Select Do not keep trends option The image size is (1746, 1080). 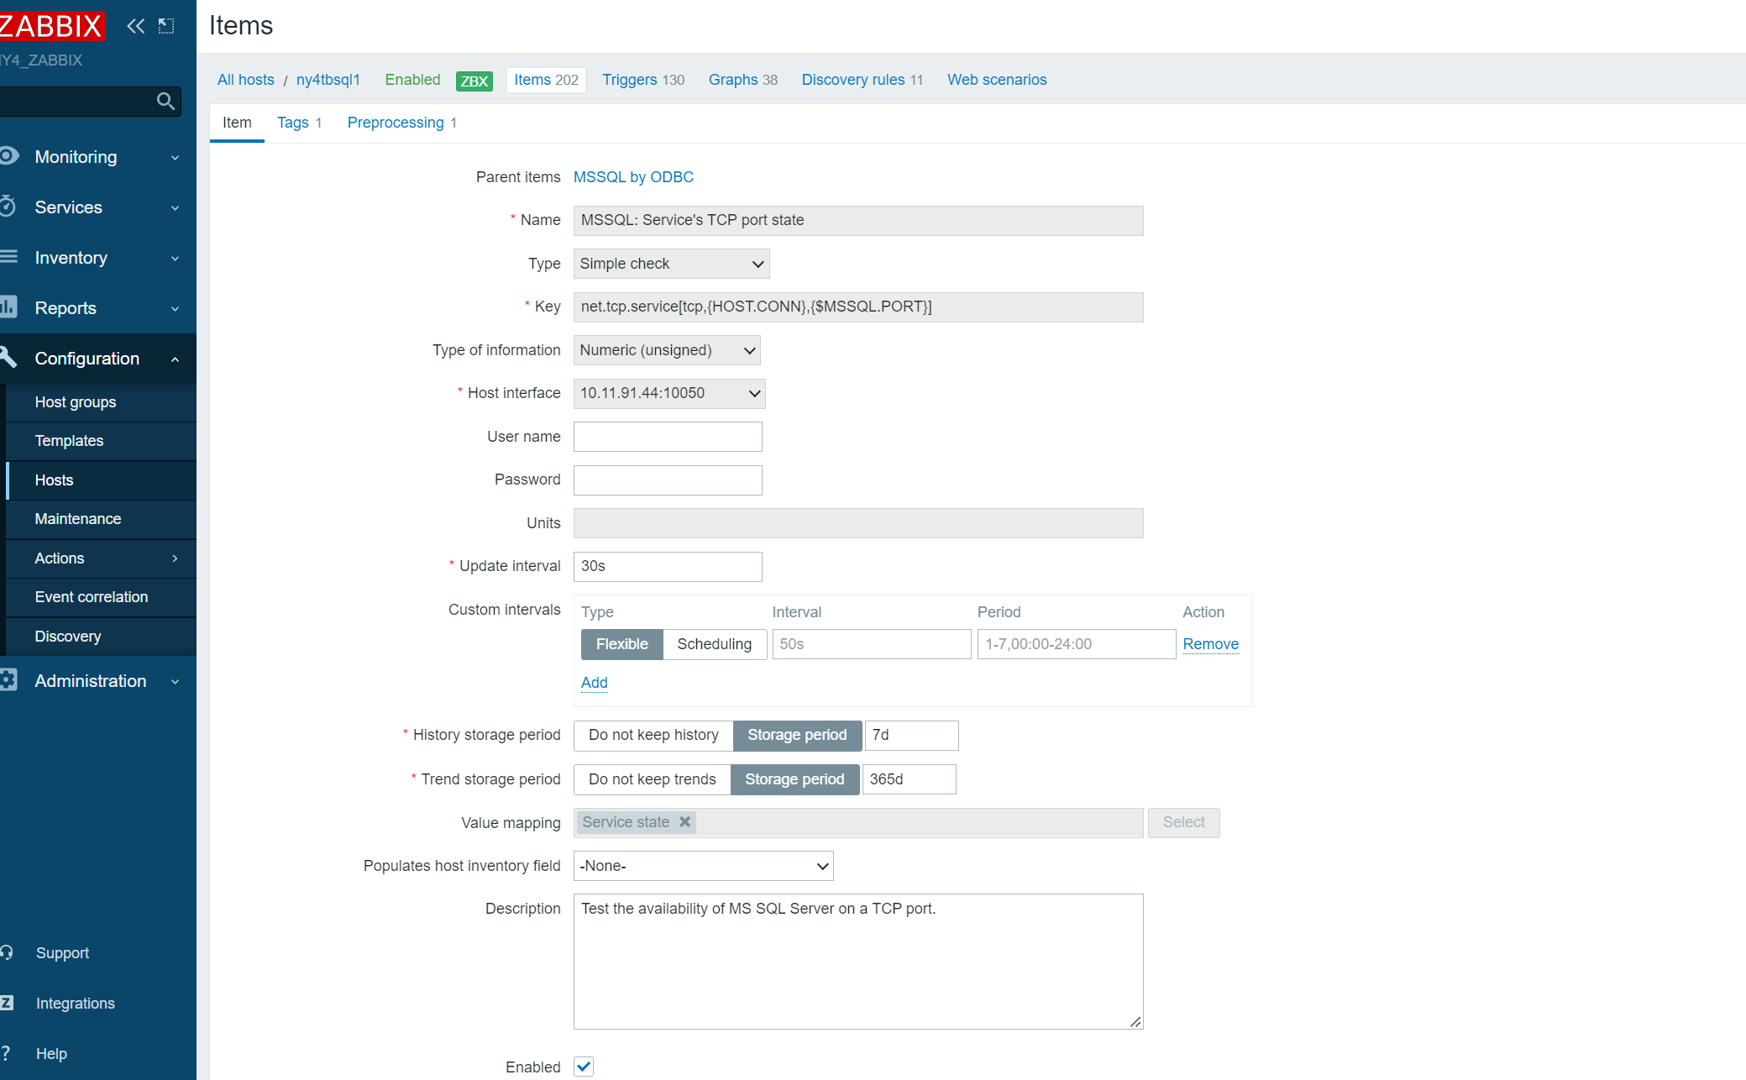[x=652, y=779]
